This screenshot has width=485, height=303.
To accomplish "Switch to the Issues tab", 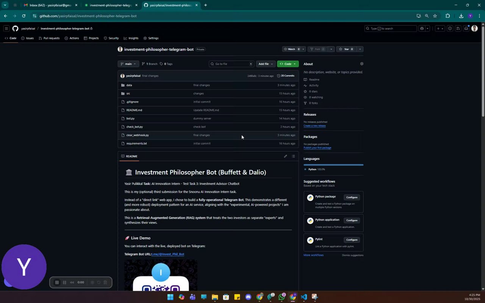I will [x=27, y=38].
